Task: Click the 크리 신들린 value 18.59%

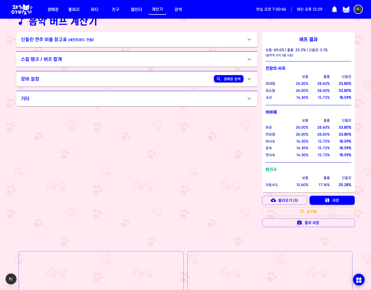Action: pyautogui.click(x=345, y=97)
